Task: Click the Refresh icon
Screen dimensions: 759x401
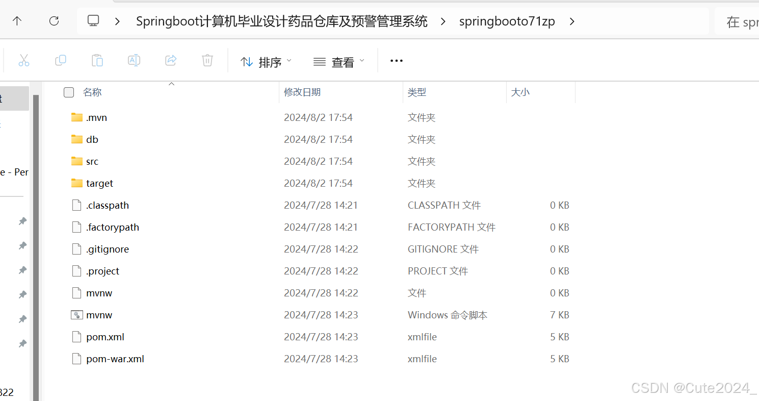Action: tap(54, 21)
